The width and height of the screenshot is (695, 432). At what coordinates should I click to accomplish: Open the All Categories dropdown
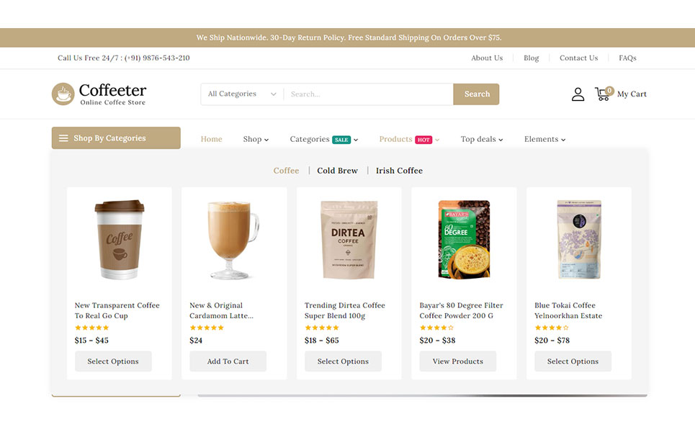pos(242,94)
